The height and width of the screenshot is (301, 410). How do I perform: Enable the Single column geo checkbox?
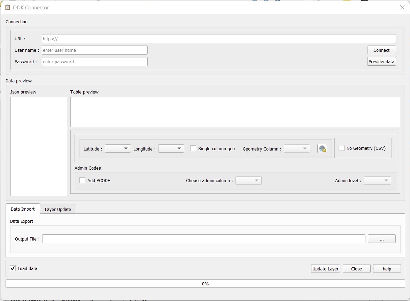193,148
